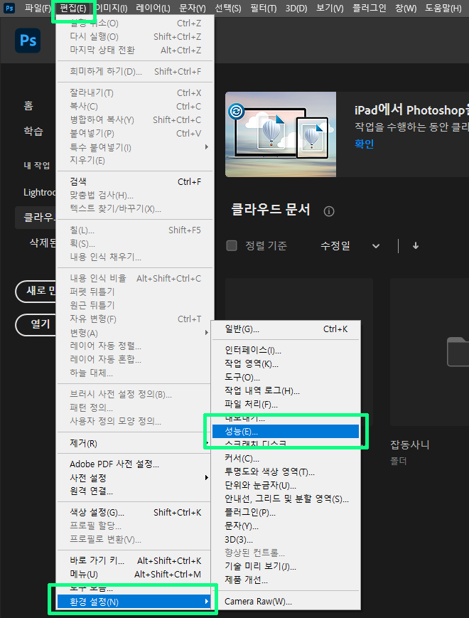Choose 제품 개선... preferences
This screenshot has height=618, width=469.
click(x=286, y=580)
